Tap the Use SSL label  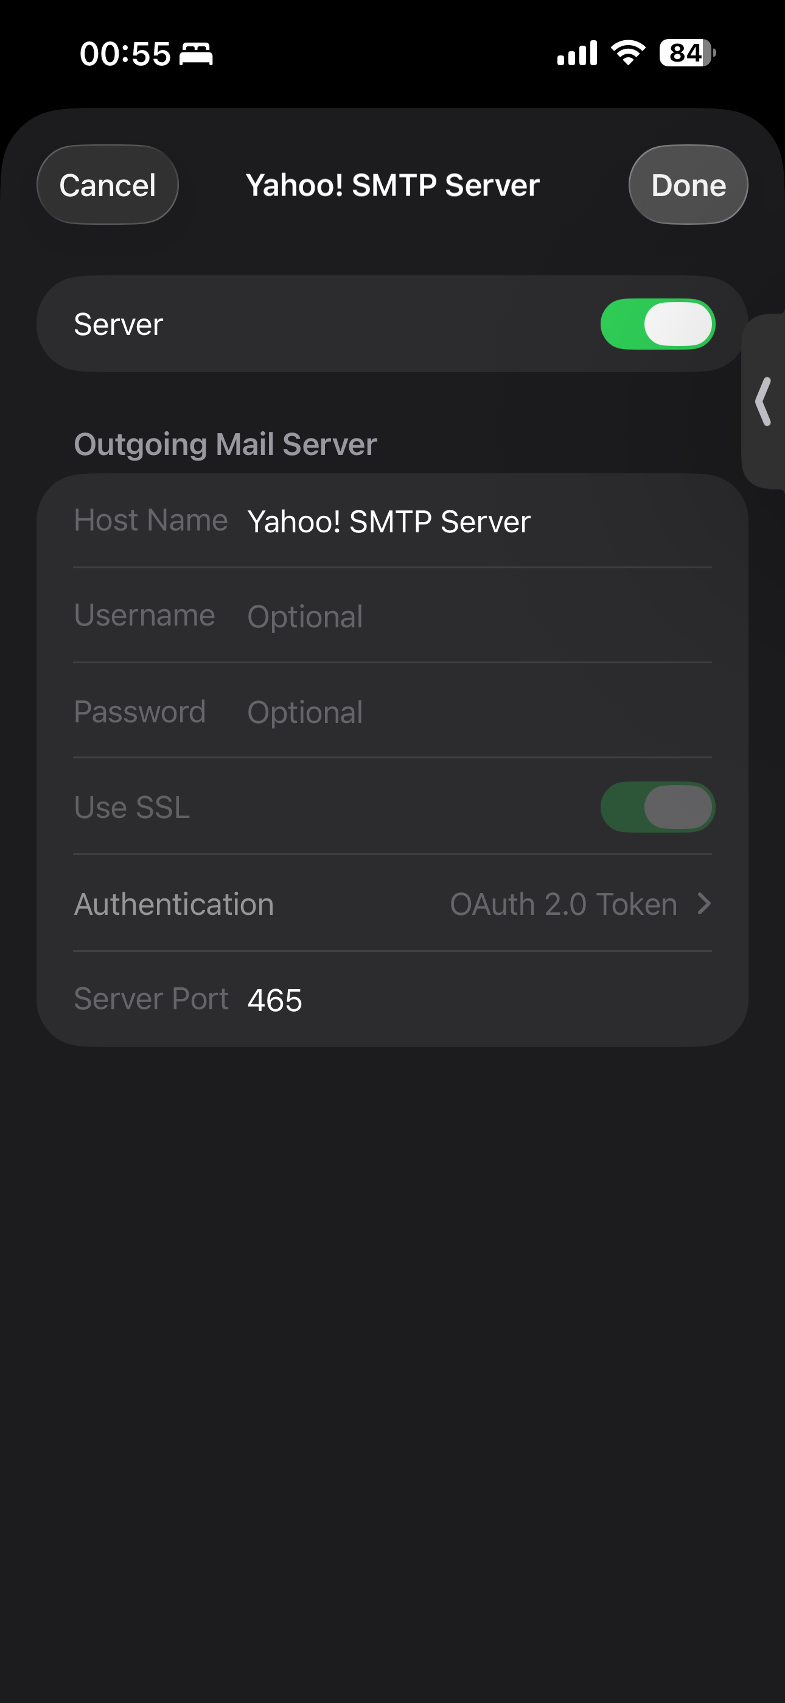pos(132,807)
